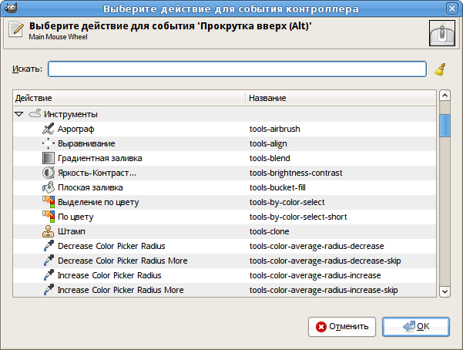
Task: Click the Decrease Color Picker Radius eyedropper icon
Action: (48, 246)
